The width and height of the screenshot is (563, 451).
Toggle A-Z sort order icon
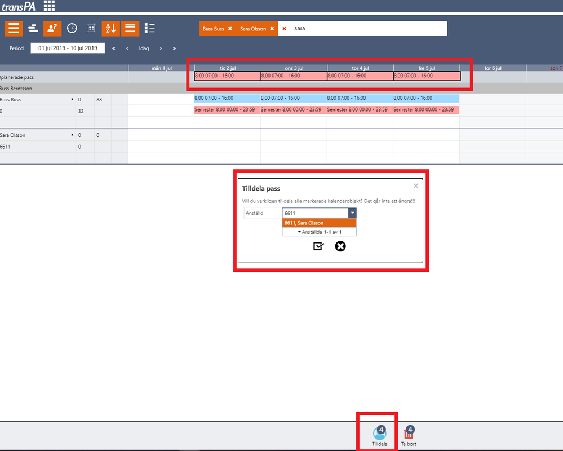(110, 28)
